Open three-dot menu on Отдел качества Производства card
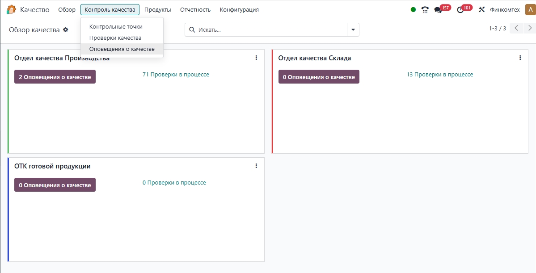 pyautogui.click(x=256, y=58)
